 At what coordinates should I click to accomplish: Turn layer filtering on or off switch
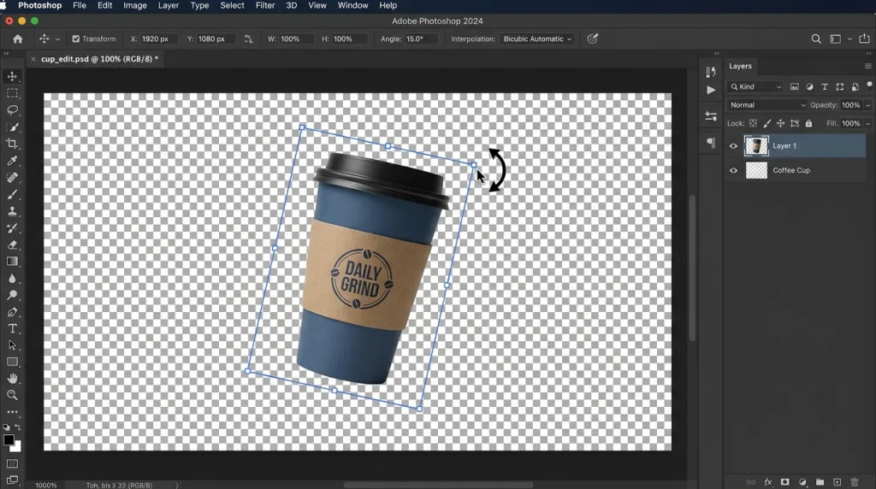pyautogui.click(x=869, y=85)
